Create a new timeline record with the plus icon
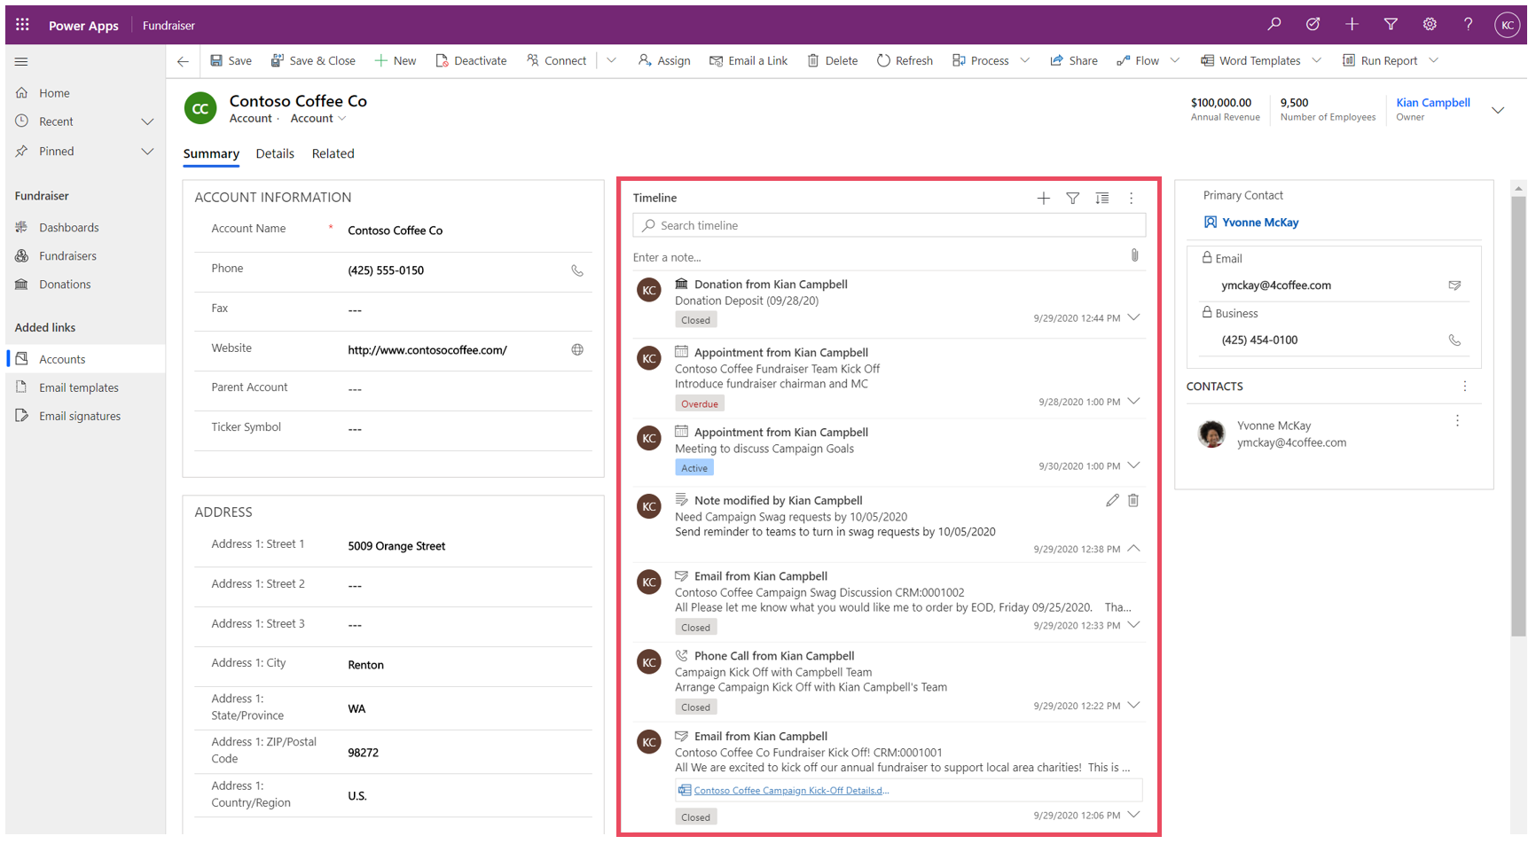Image resolution: width=1536 pixels, height=844 pixels. [1043, 199]
